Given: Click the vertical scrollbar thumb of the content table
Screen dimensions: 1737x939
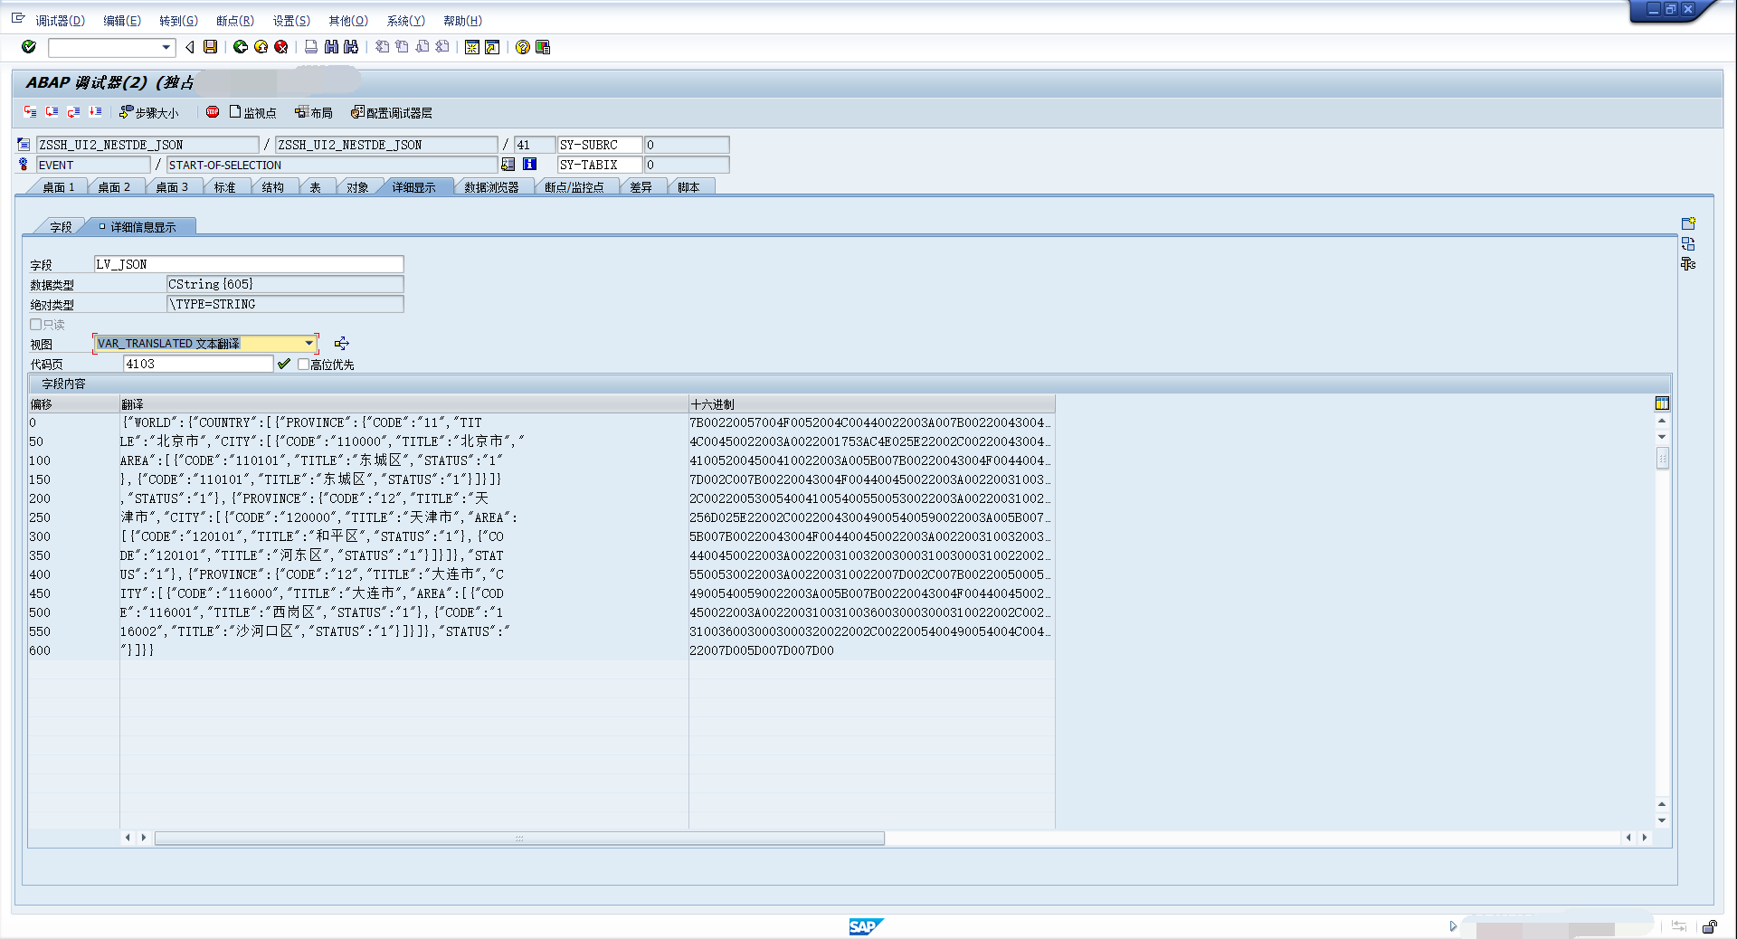Looking at the screenshot, I should coord(1663,459).
